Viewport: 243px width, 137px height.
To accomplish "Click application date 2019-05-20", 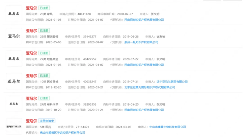I will pyautogui.click(x=131, y=105).
